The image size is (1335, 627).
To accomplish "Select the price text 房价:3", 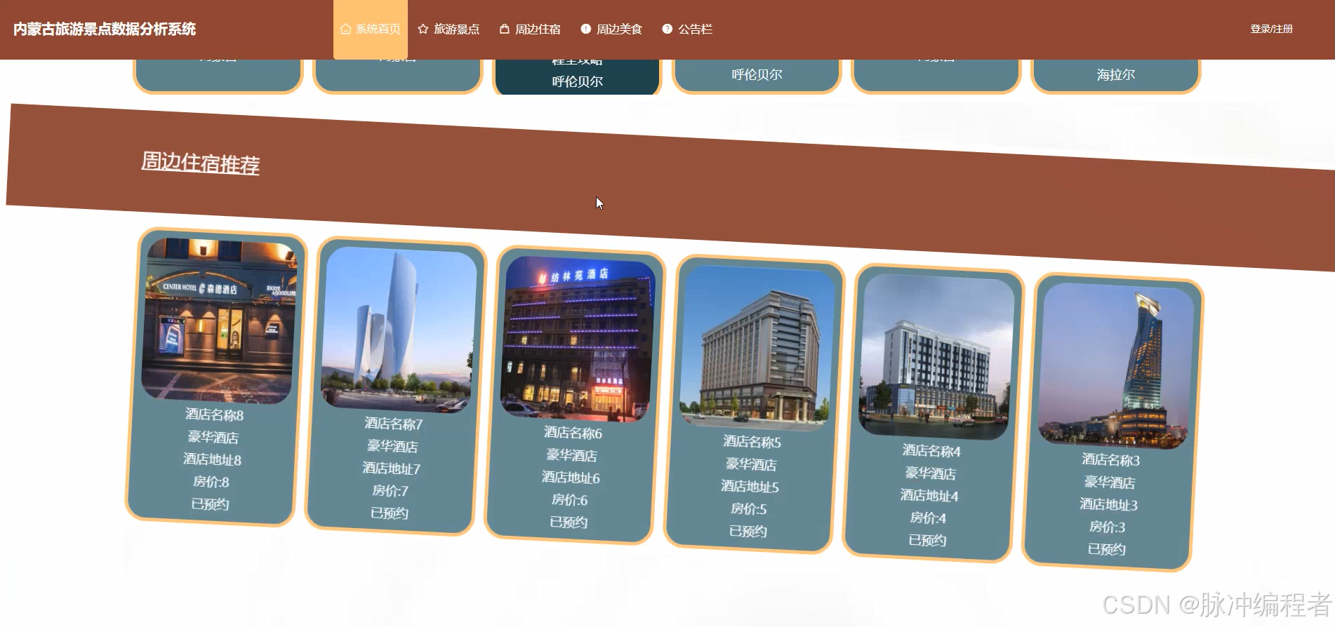I will coord(1107,527).
